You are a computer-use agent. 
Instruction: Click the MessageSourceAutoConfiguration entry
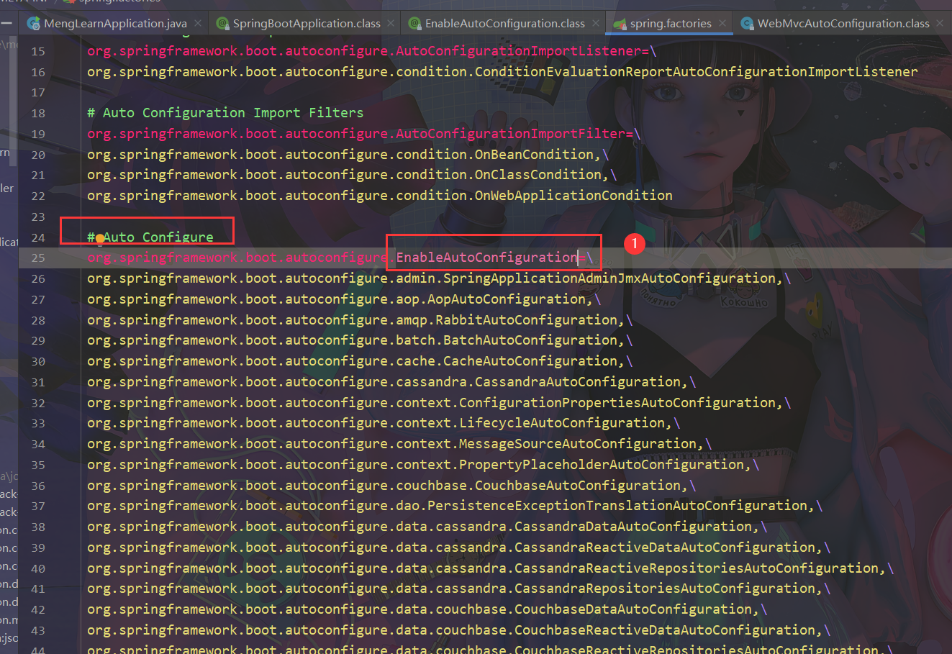[578, 444]
